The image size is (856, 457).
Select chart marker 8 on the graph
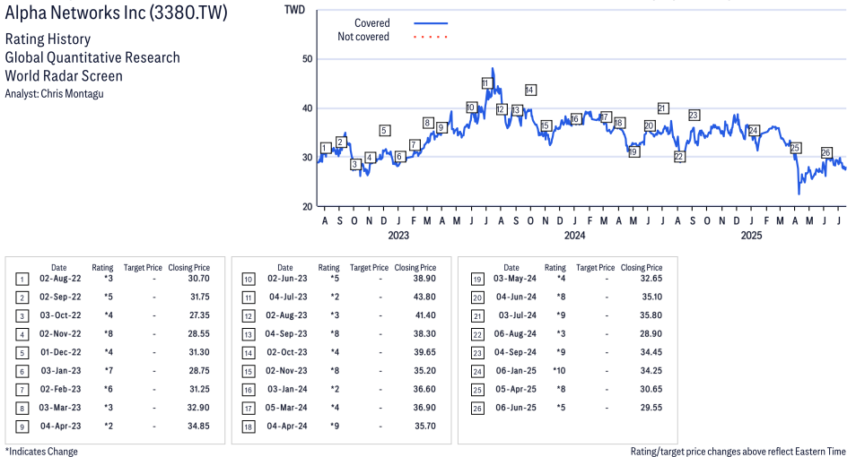pos(428,124)
